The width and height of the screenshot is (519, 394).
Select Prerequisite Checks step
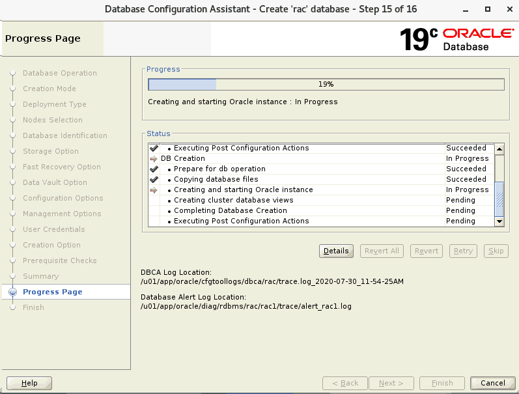pyautogui.click(x=59, y=260)
